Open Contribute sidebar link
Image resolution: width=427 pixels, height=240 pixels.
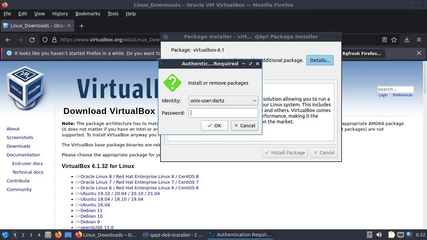[18, 181]
